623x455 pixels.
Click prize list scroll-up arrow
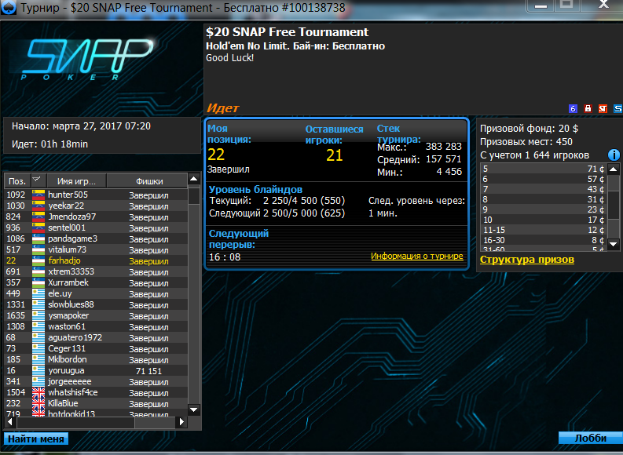614,169
